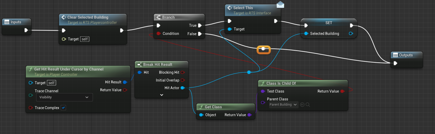Select the Break Hit Result node title
The image size is (435, 134).
158,65
